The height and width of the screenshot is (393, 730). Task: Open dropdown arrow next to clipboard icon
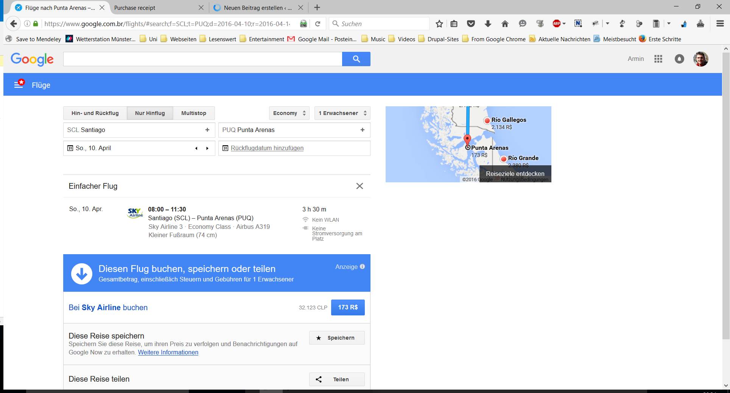pyautogui.click(x=669, y=24)
